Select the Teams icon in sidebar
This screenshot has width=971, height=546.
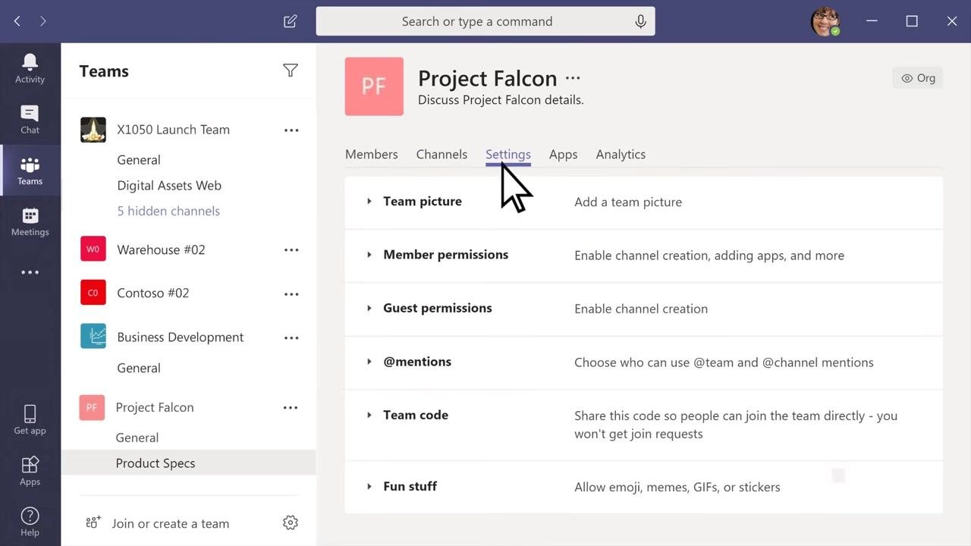point(30,165)
